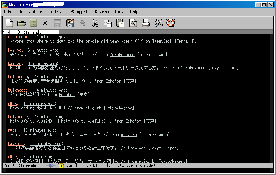Create a new file with toolbar icon
The height and width of the screenshot is (175, 276).
pyautogui.click(x=9, y=23)
